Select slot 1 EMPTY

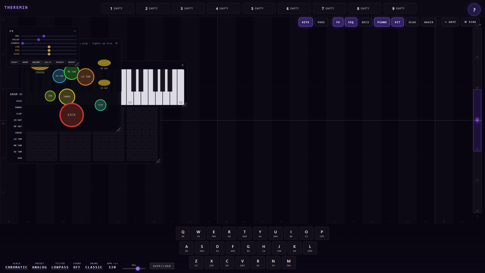click(x=118, y=8)
